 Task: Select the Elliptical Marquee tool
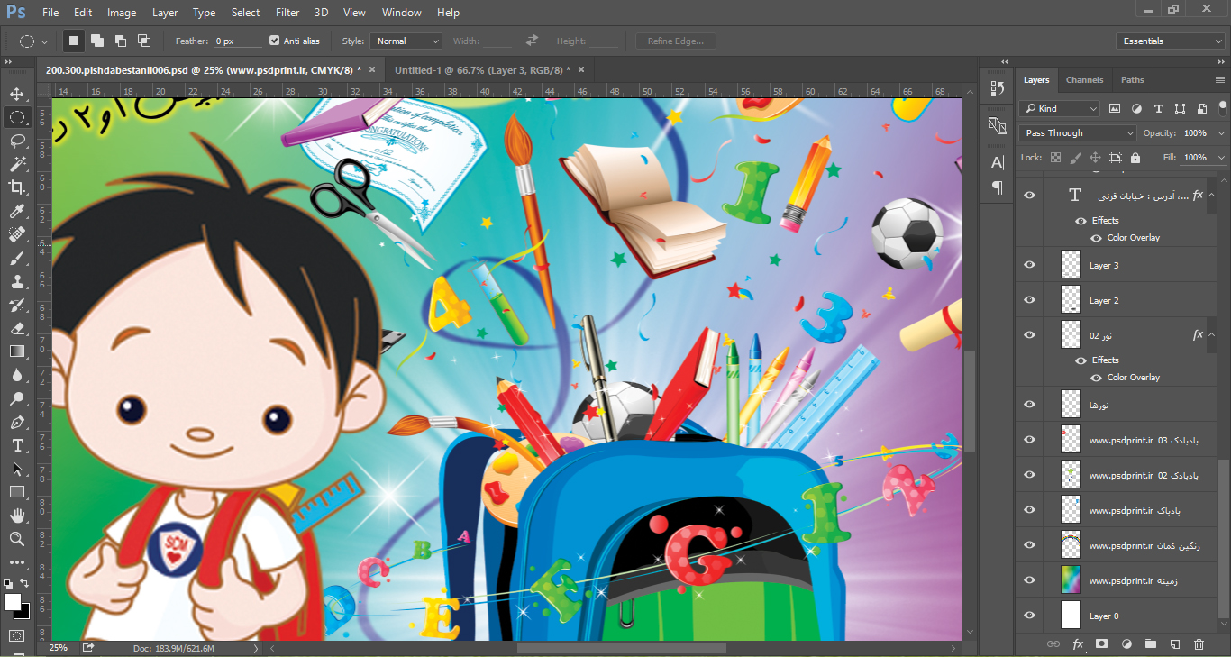16,117
